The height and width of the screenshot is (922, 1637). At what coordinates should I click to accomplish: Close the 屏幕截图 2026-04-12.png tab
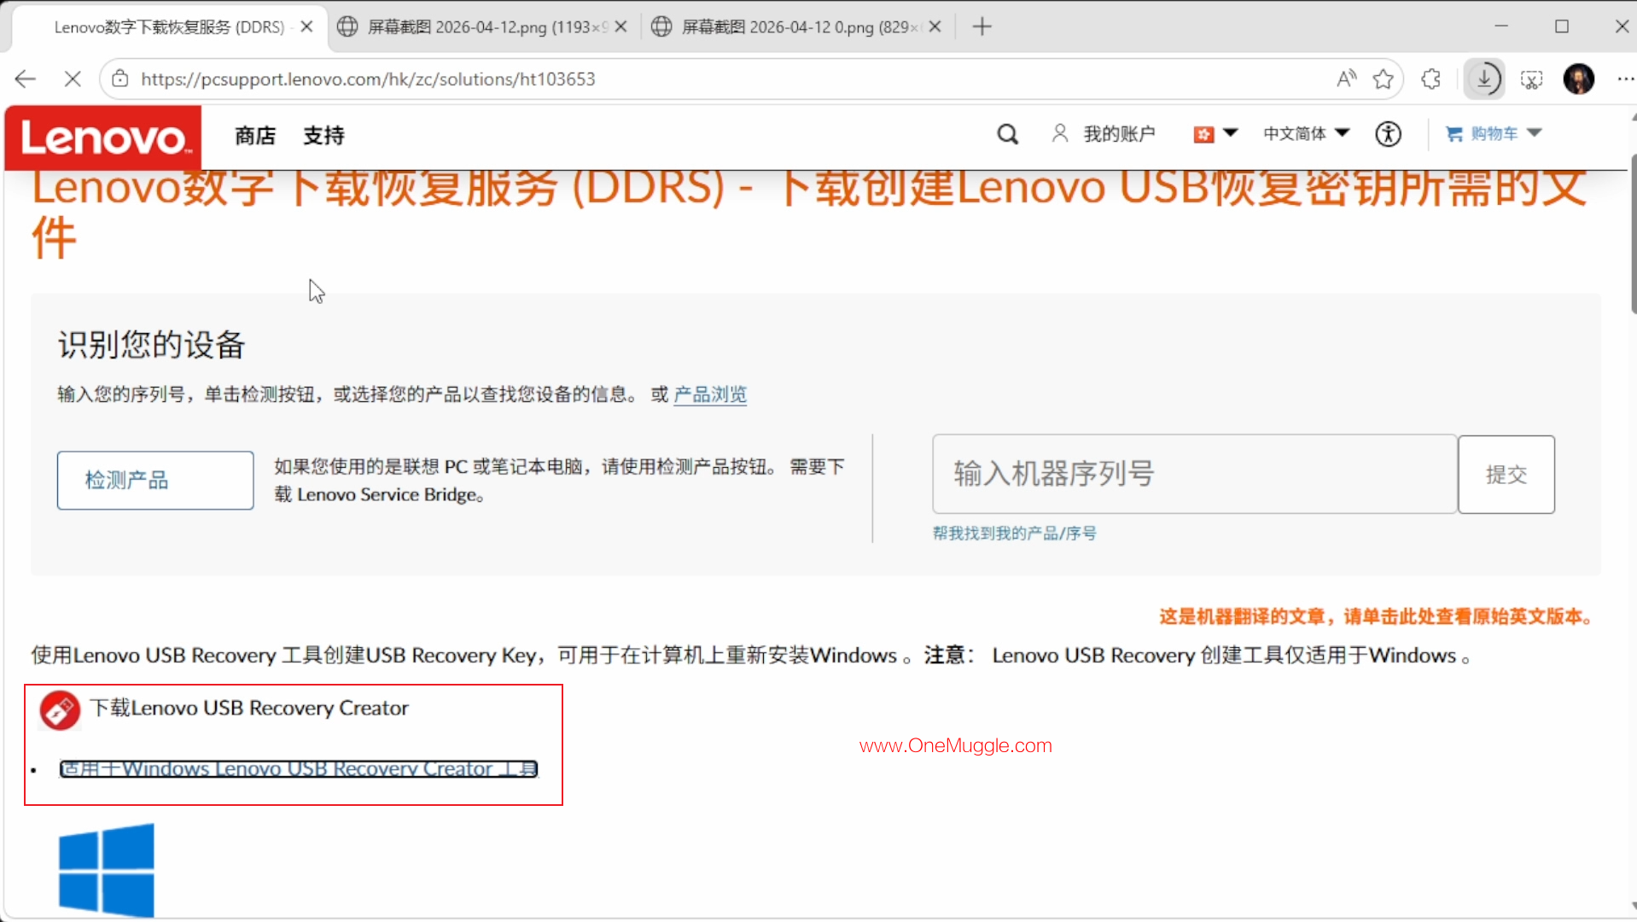point(621,27)
